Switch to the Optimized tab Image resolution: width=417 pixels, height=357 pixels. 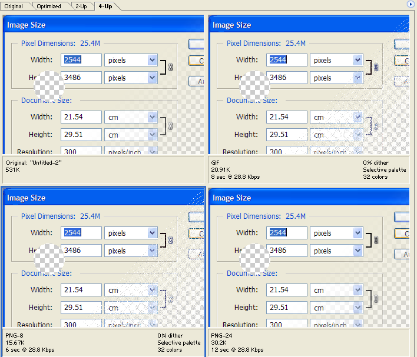pos(49,6)
